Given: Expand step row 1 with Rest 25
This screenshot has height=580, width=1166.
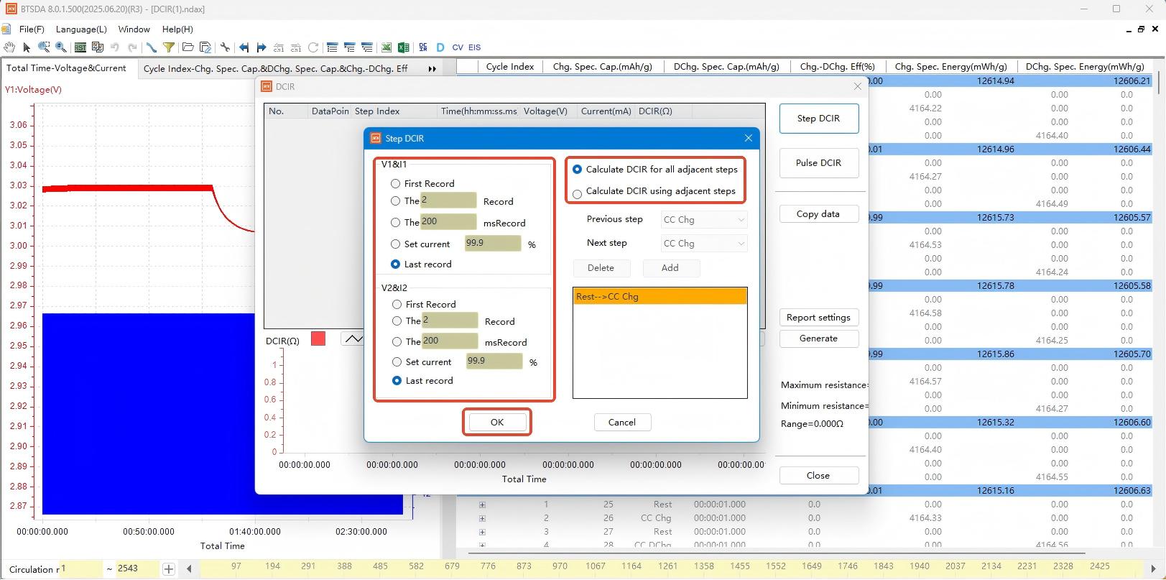Looking at the screenshot, I should pyautogui.click(x=482, y=505).
